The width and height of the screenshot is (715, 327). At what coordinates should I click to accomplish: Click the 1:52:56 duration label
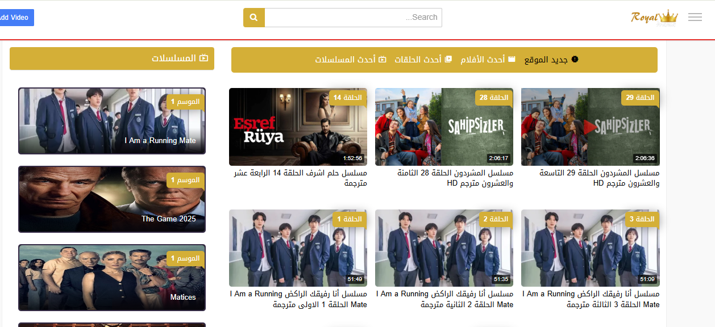[353, 158]
